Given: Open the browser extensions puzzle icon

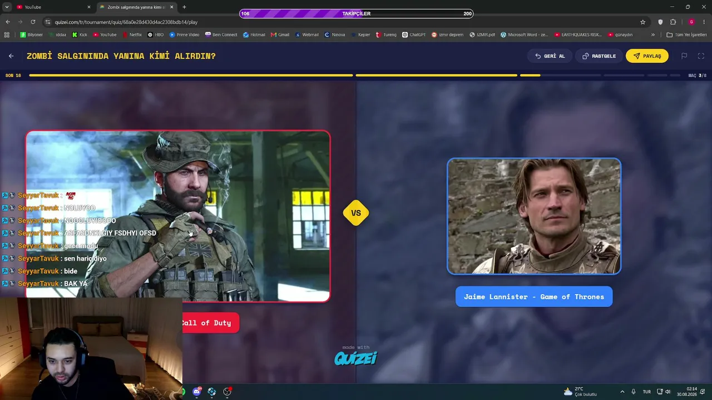Looking at the screenshot, I should (673, 22).
